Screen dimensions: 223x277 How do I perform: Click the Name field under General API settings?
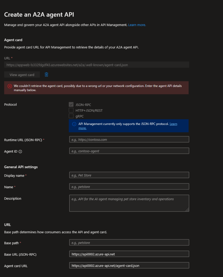[x=129, y=186]
